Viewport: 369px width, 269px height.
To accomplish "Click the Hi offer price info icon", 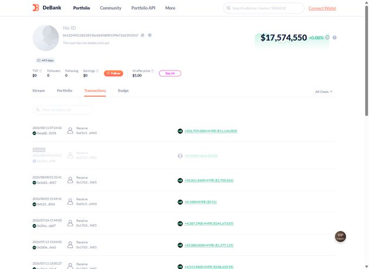I will (152, 71).
